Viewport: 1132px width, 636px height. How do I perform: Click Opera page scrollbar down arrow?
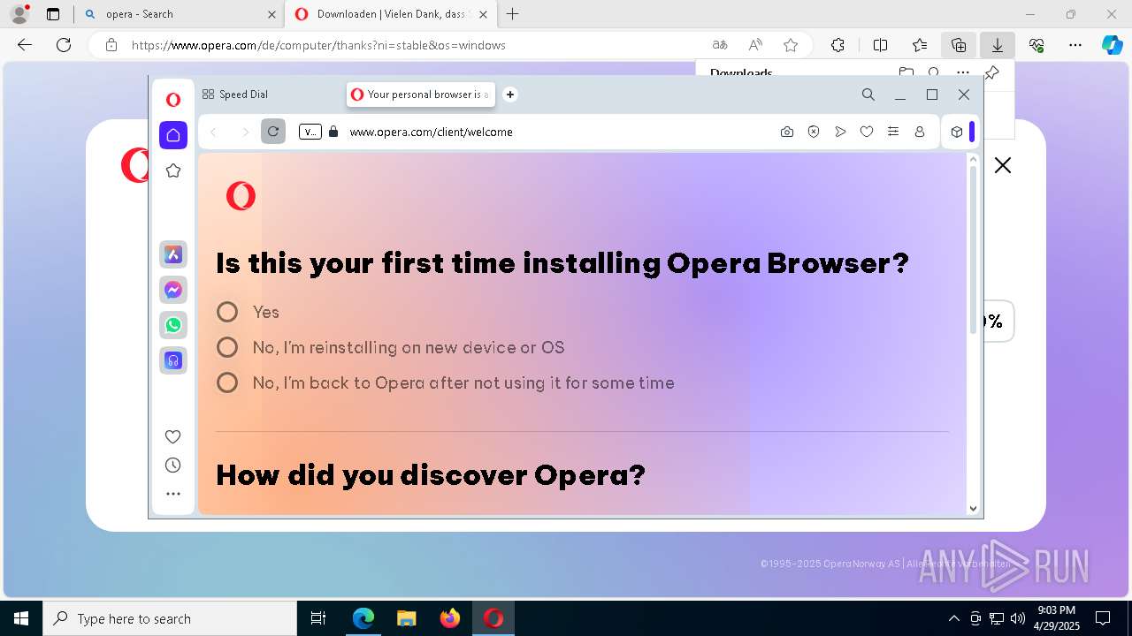point(973,508)
